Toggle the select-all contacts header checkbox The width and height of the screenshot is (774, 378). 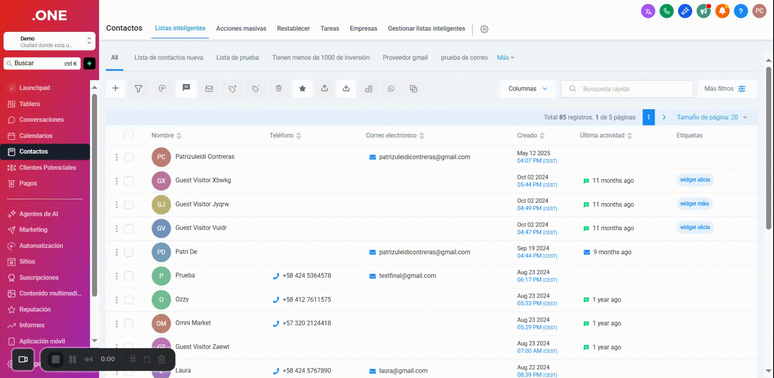129,135
